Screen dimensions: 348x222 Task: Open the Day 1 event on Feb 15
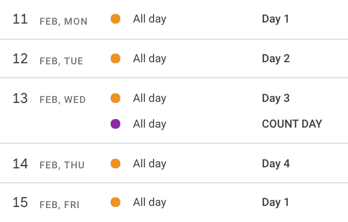275,202
